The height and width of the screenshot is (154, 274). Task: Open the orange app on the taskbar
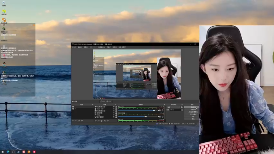pos(29,152)
